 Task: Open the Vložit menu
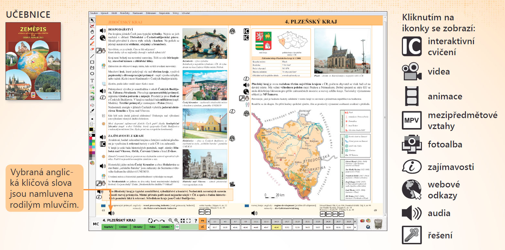click(x=115, y=14)
